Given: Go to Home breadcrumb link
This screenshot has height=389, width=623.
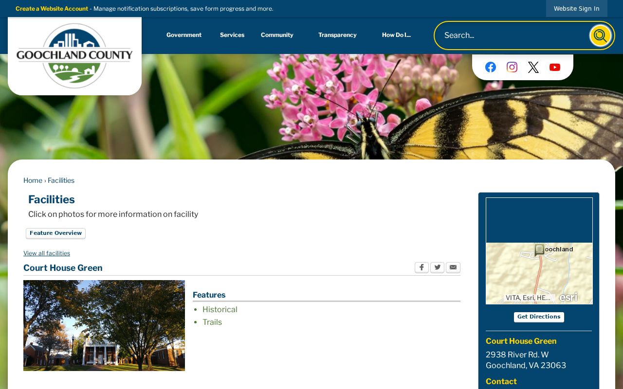Looking at the screenshot, I should pyautogui.click(x=33, y=180).
